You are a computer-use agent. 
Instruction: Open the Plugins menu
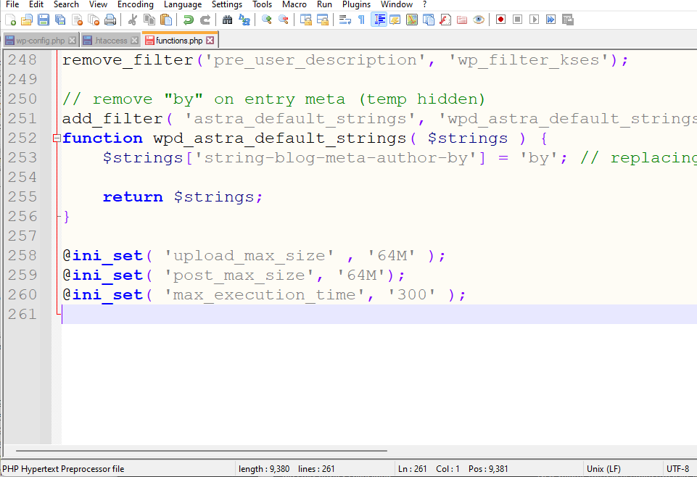point(357,4)
